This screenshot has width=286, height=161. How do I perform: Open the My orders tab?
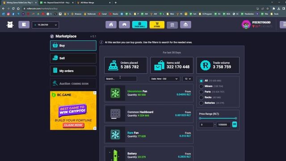tap(73, 71)
